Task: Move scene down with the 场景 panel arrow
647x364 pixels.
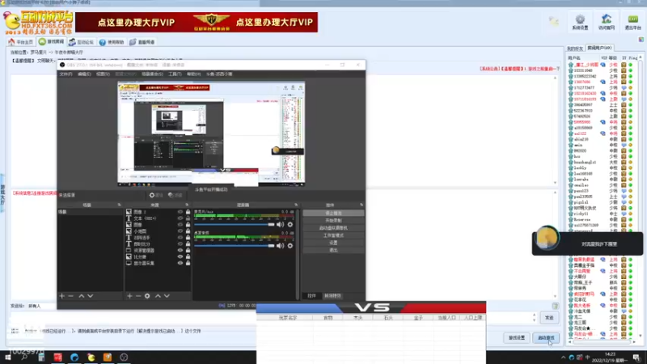Action: click(91, 296)
